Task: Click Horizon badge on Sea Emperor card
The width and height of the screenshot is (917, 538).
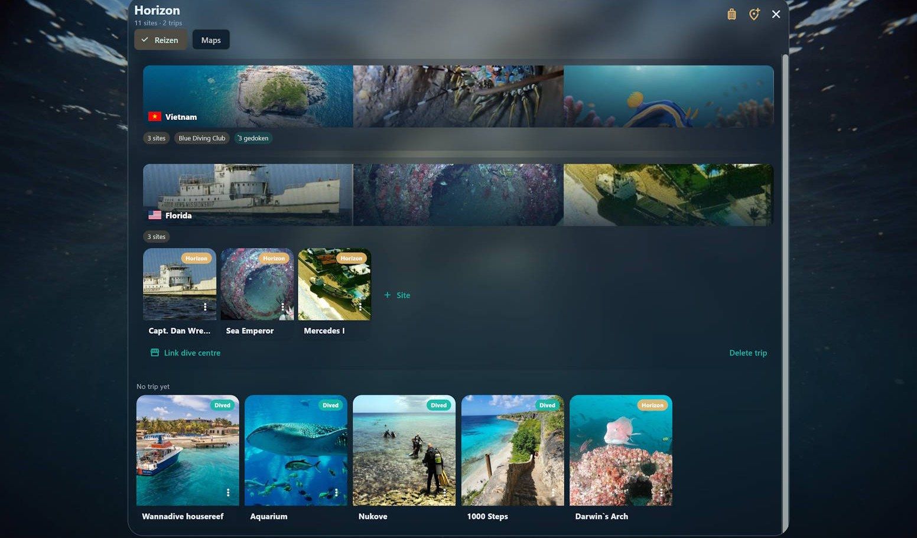Action: (274, 258)
